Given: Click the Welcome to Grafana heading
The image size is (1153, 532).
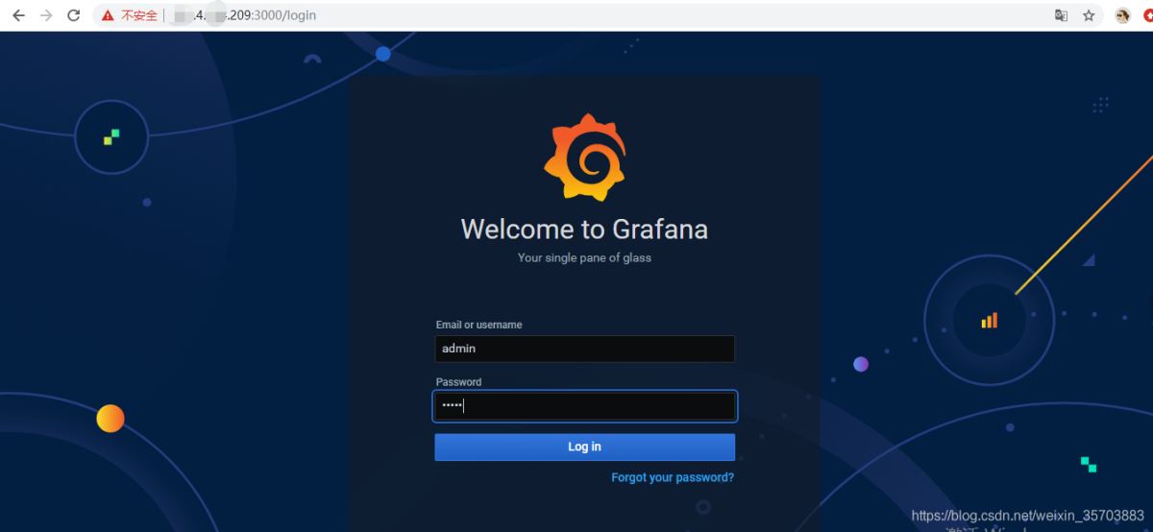Looking at the screenshot, I should (x=584, y=230).
